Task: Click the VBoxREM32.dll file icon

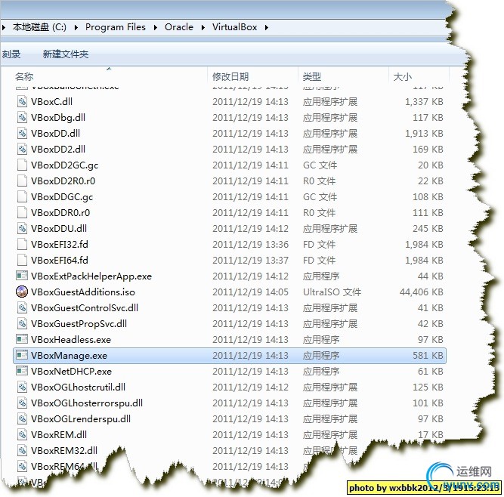Action: 22,450
